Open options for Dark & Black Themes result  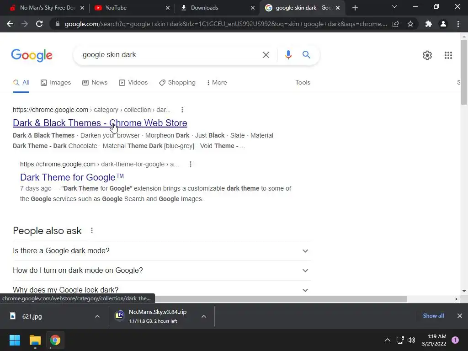point(182,110)
